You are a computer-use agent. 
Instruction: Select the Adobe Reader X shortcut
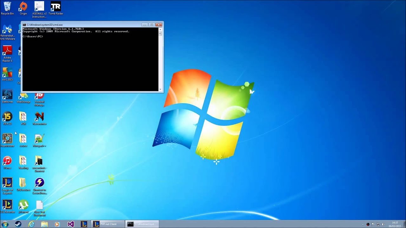tap(7, 54)
